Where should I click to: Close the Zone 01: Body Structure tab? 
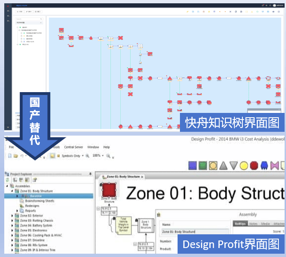142,177
